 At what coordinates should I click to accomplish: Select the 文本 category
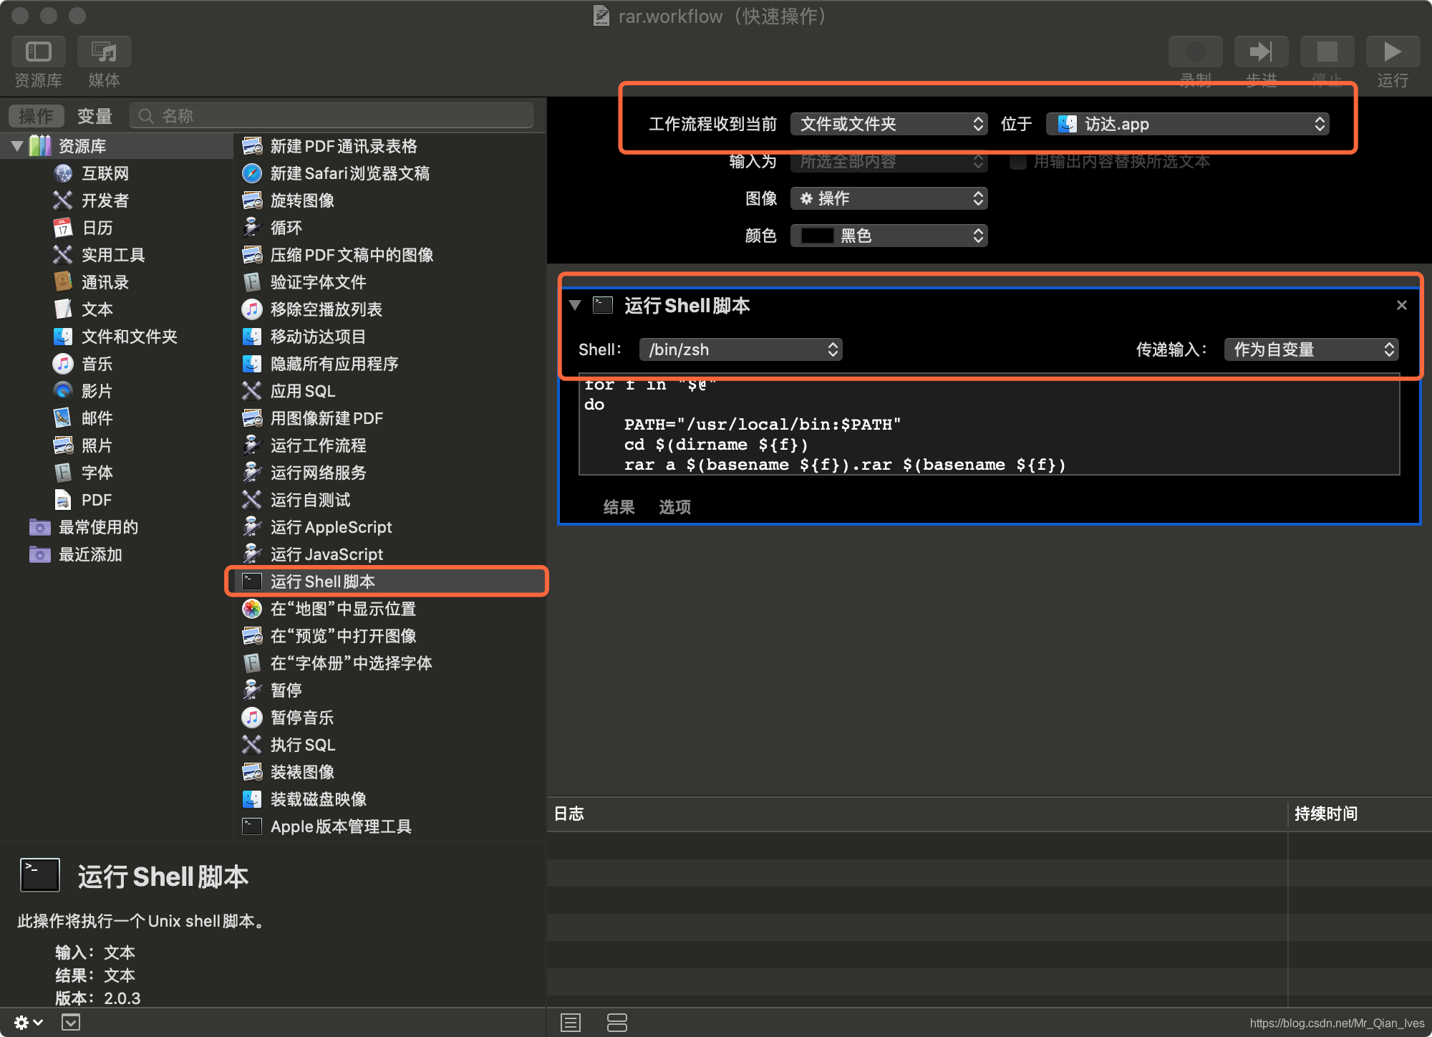pos(97,309)
